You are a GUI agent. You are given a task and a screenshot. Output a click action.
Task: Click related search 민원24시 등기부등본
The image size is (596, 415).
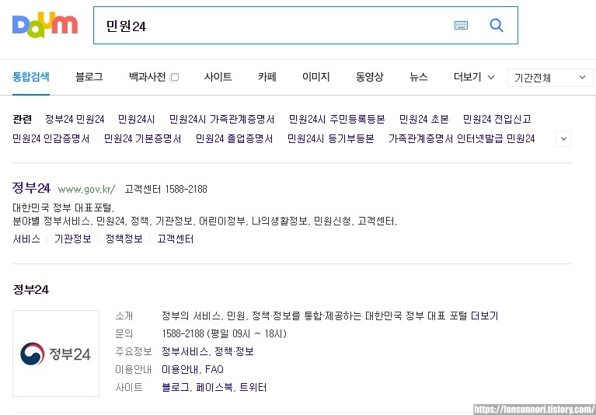pyautogui.click(x=331, y=138)
